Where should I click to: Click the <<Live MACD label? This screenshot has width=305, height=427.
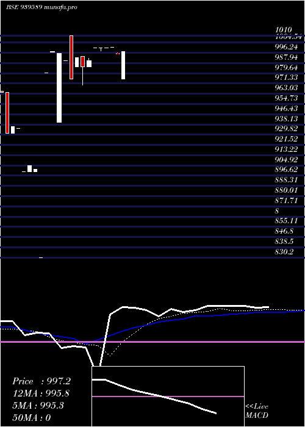coord(257,411)
